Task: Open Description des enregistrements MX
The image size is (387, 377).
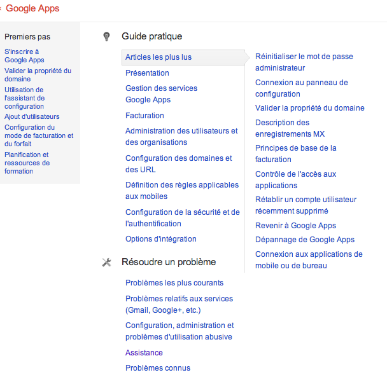Action: [x=290, y=128]
